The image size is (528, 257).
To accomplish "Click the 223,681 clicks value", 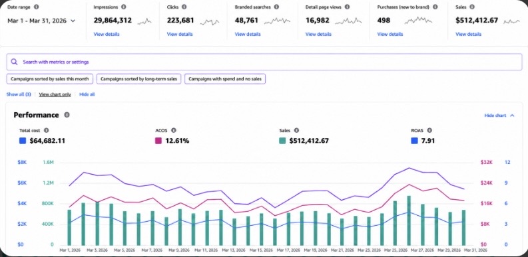I will pyautogui.click(x=180, y=21).
